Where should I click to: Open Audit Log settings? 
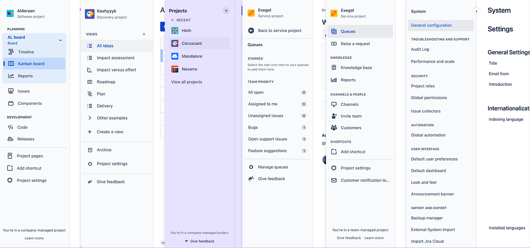[x=420, y=49]
